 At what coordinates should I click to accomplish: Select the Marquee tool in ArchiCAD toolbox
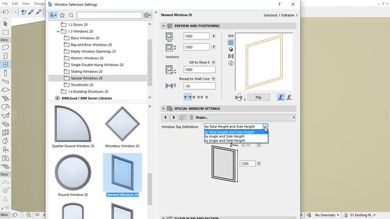(x=5, y=32)
